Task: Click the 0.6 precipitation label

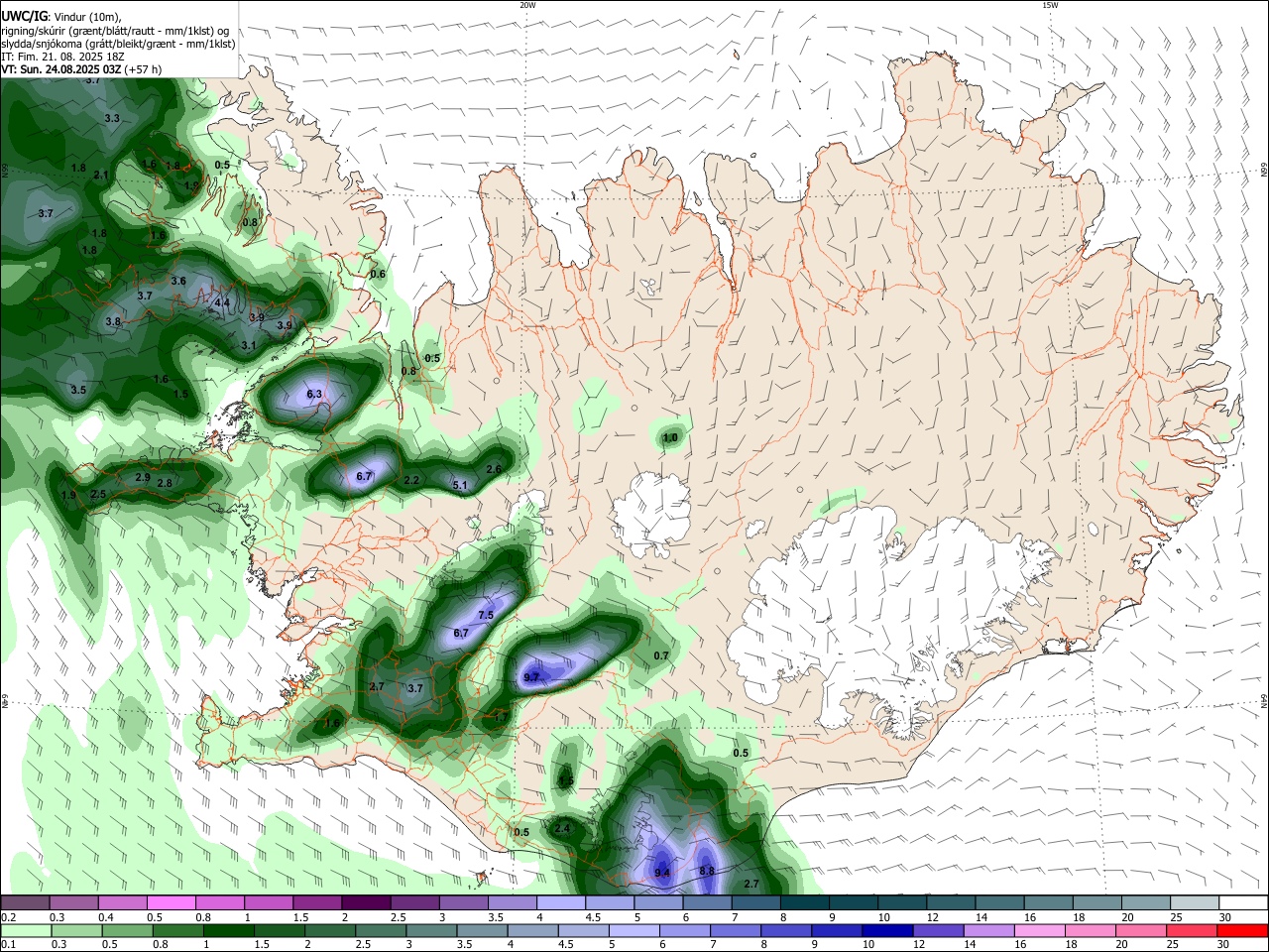Action: coord(378,274)
